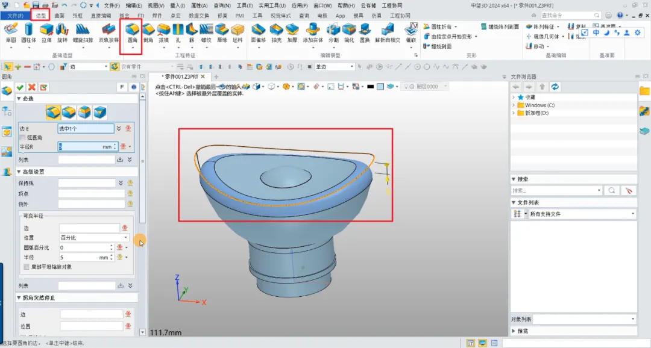Enable the 弦圆角 checkbox

(x=23, y=138)
